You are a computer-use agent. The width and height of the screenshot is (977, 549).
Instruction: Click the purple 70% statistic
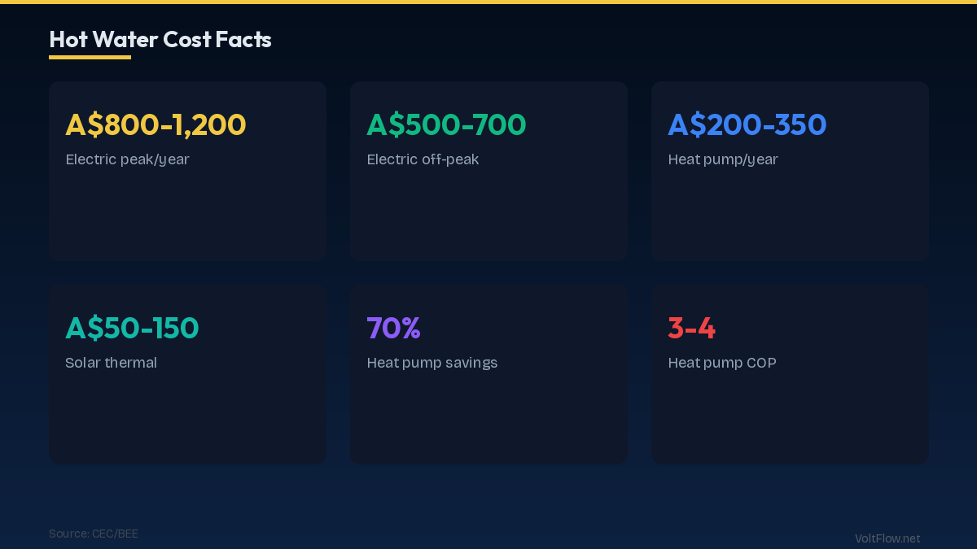[x=393, y=328]
